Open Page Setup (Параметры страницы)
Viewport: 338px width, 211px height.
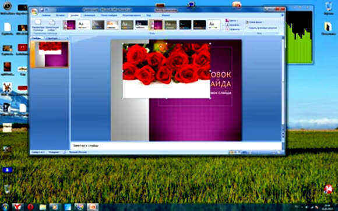coord(38,26)
